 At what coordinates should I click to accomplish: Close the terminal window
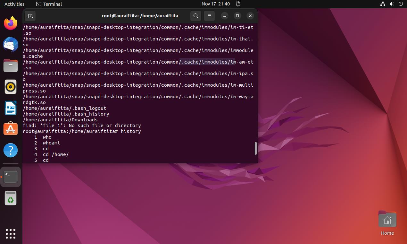[x=250, y=16]
